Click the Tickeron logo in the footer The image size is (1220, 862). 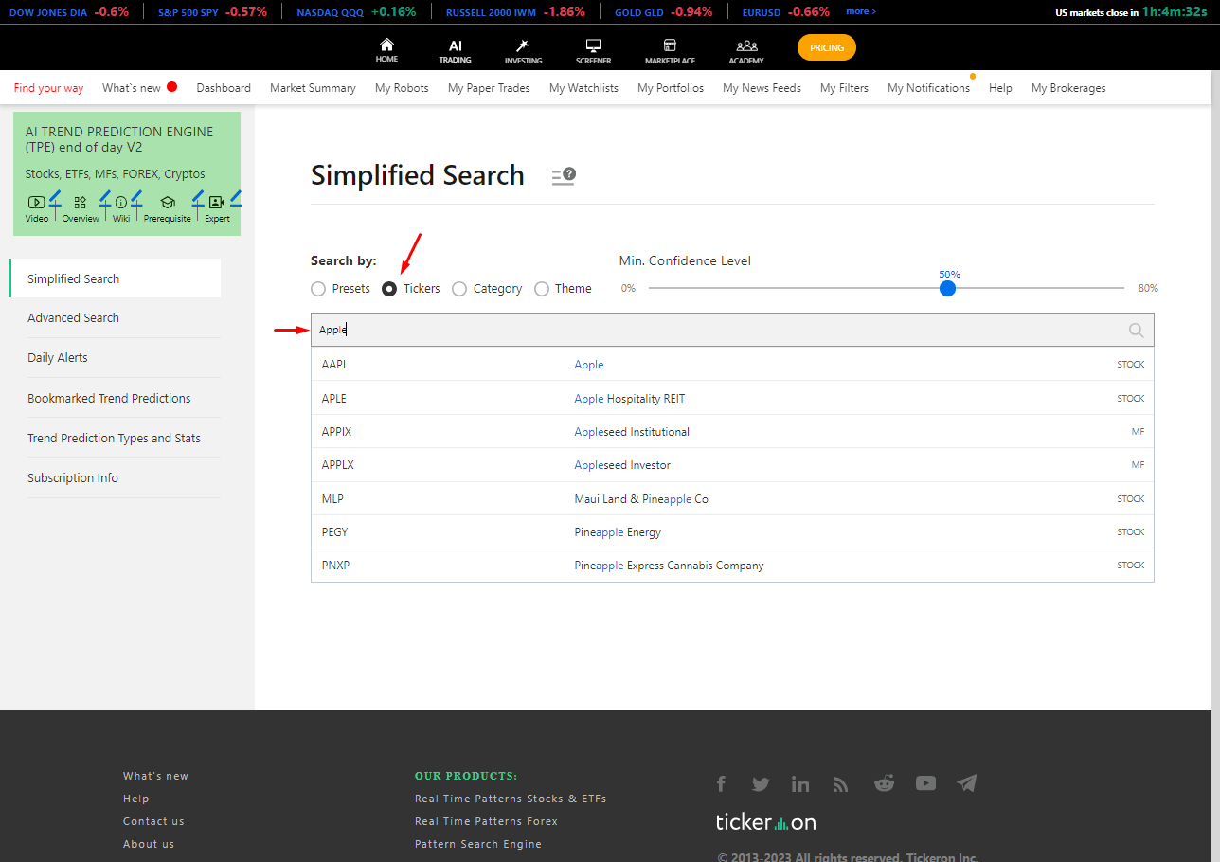tap(765, 821)
